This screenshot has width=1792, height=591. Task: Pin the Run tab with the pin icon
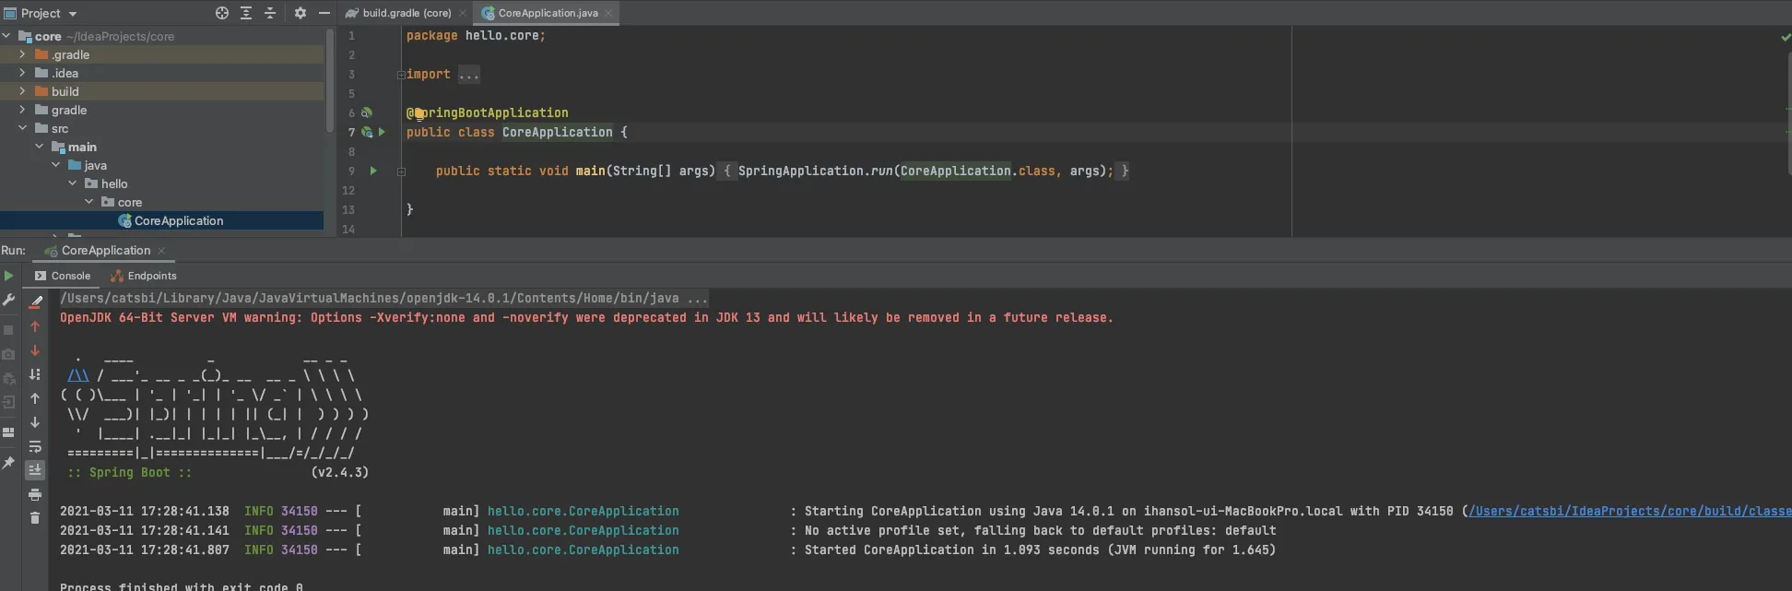8,463
